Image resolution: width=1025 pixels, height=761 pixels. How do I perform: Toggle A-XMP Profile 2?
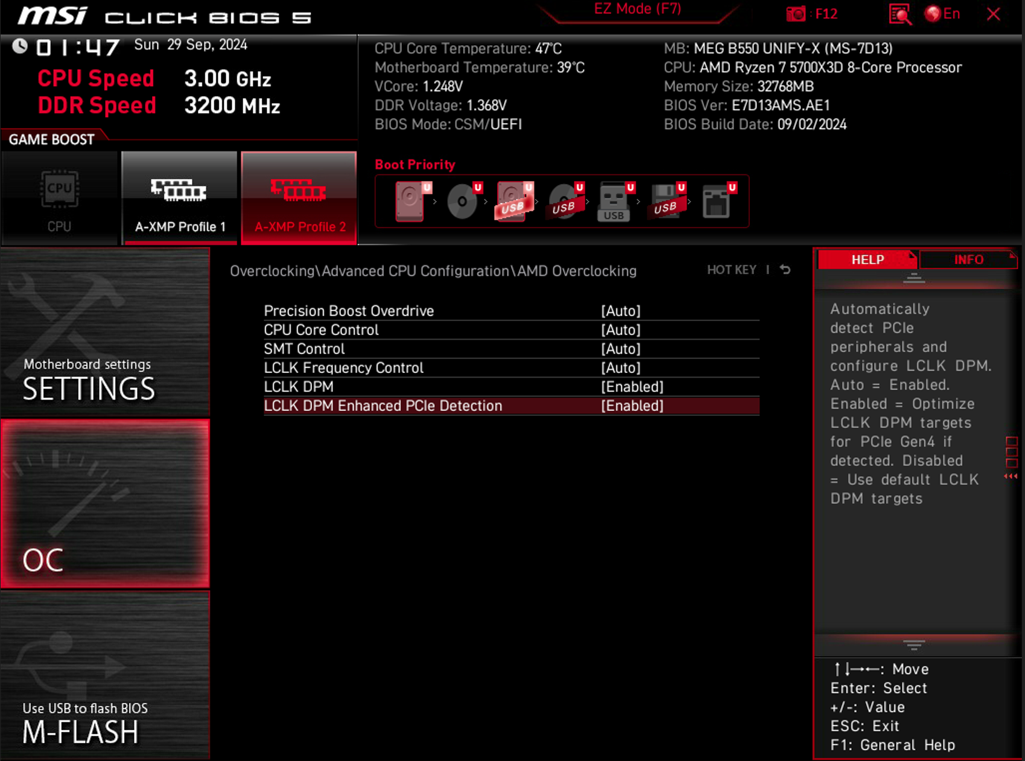(x=299, y=199)
